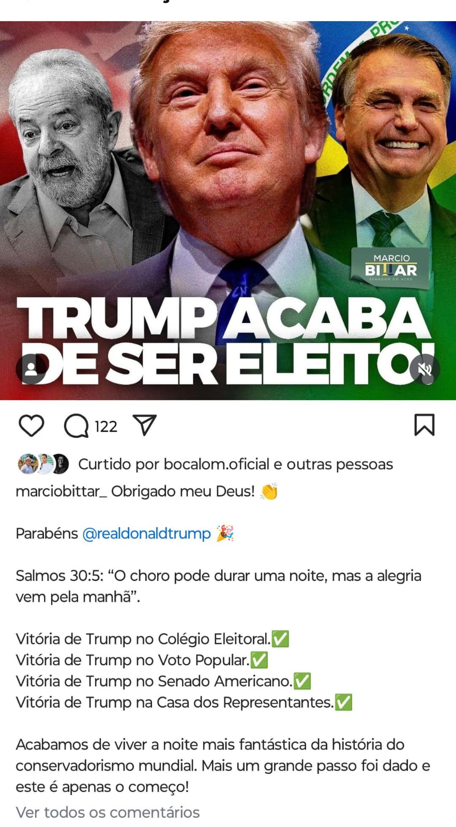Tap the "Salmos 30:5" caption line
The width and height of the screenshot is (456, 827).
tap(218, 586)
